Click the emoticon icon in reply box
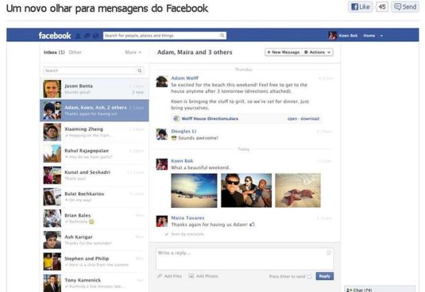The width and height of the screenshot is (425, 292). [x=328, y=253]
